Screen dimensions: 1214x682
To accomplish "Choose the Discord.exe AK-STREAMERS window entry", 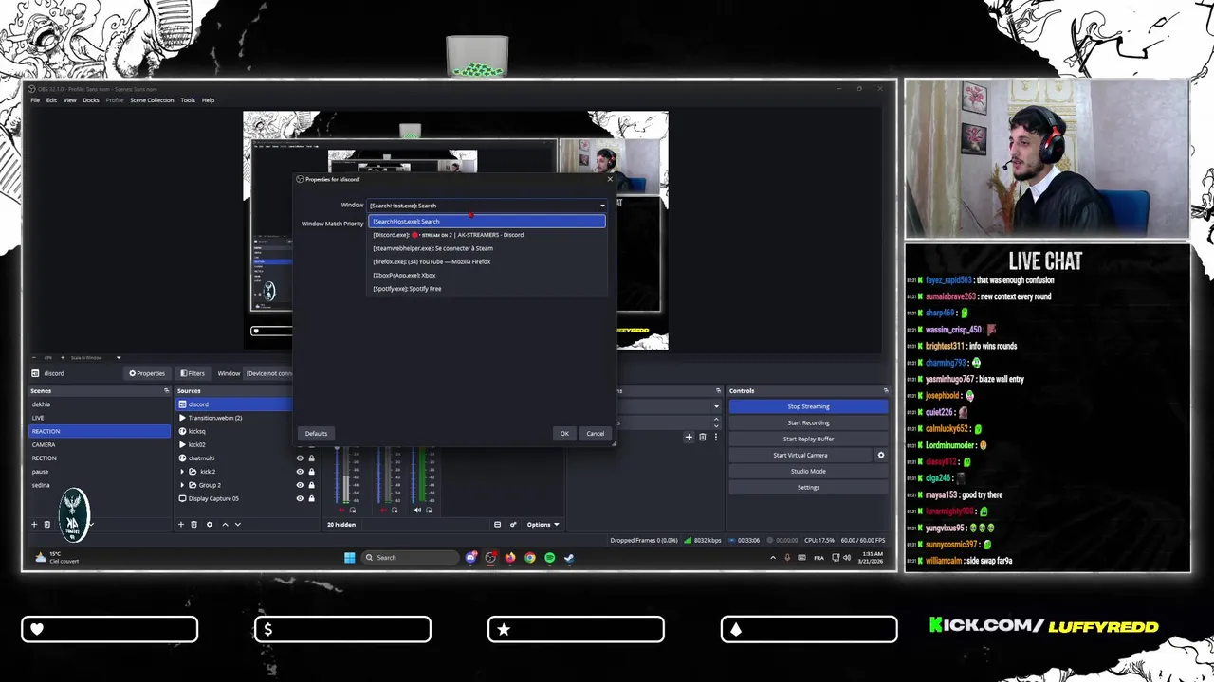I will pyautogui.click(x=487, y=234).
